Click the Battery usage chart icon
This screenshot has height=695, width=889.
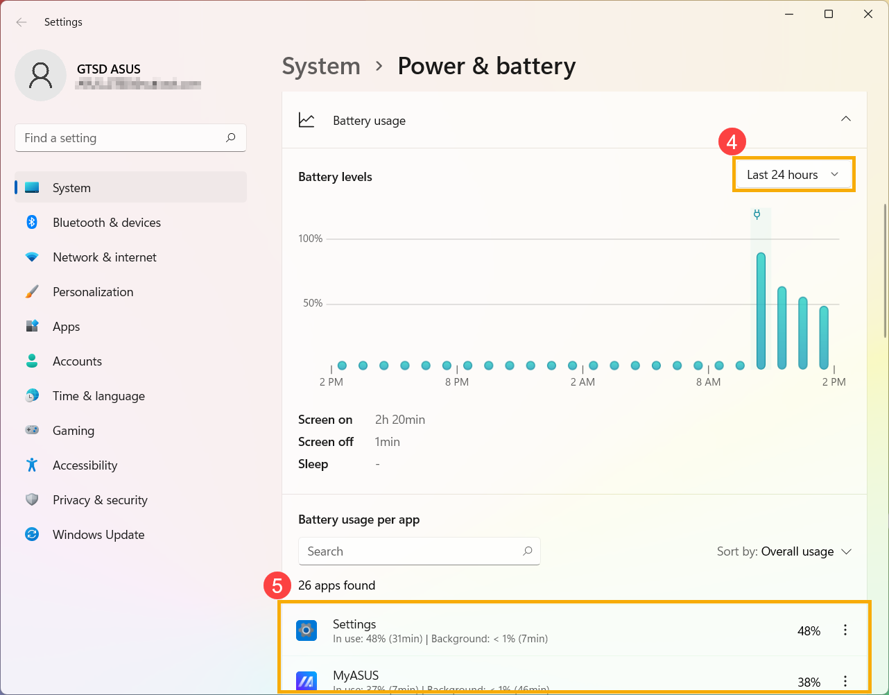[x=307, y=120]
